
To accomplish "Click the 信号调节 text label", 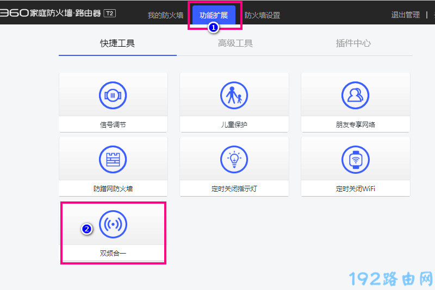I will point(113,125).
